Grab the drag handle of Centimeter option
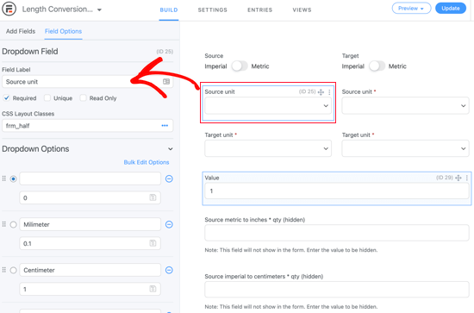Screen dimensions: 474x313 [4, 270]
